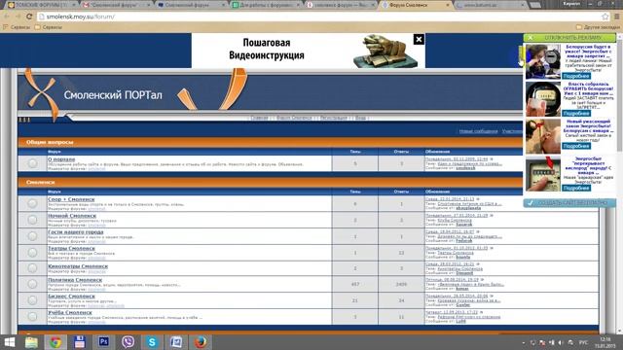Open the Ночной Смоленск forum
The height and width of the screenshot is (350, 623).
click(x=72, y=216)
